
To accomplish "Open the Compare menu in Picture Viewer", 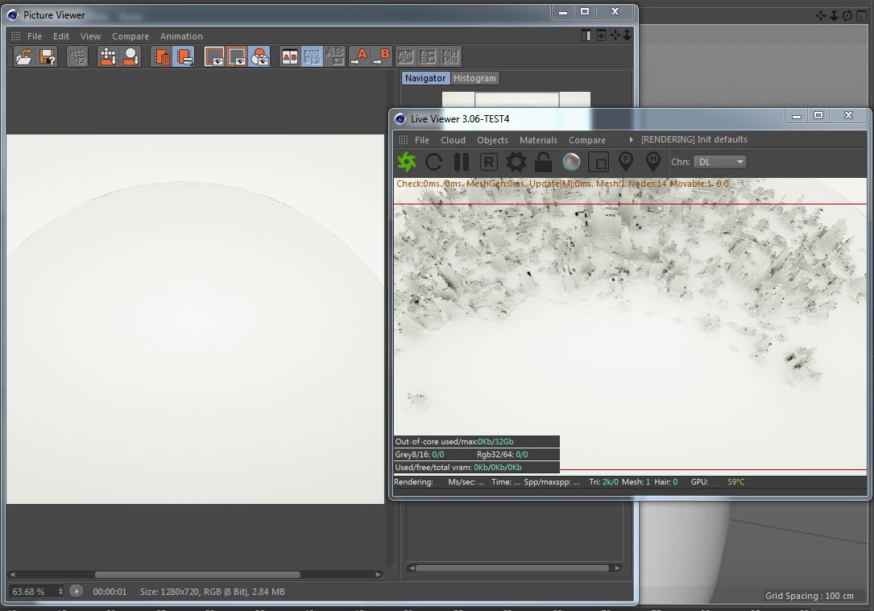I will tap(130, 36).
